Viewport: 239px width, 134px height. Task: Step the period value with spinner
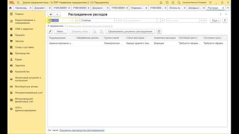pyautogui.click(x=77, y=20)
